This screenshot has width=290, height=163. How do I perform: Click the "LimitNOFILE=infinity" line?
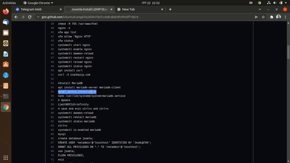pyautogui.click(x=73, y=105)
